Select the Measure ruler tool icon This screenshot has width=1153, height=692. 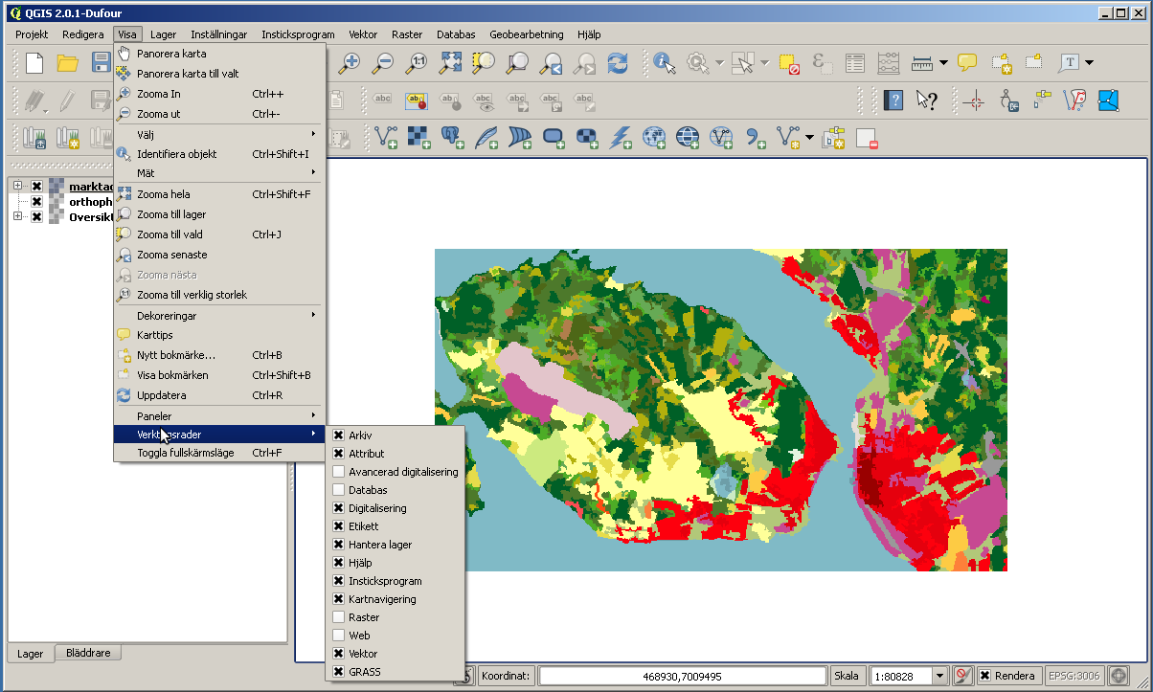[922, 63]
